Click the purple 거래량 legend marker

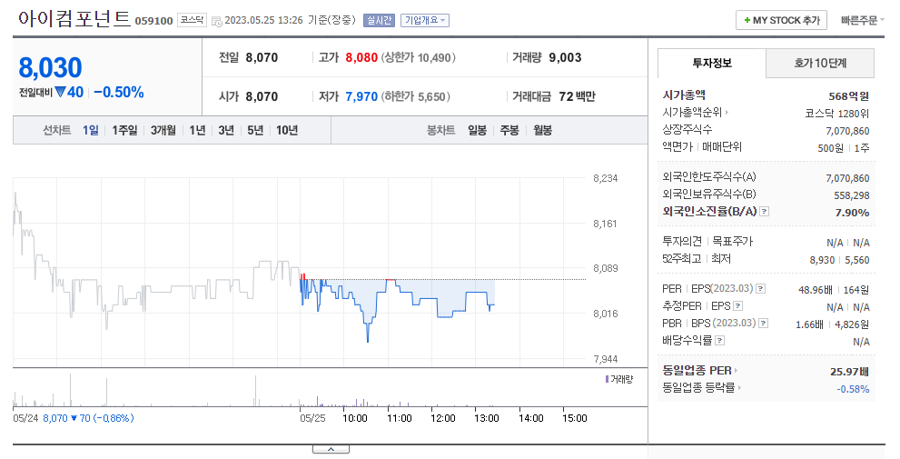(x=607, y=379)
